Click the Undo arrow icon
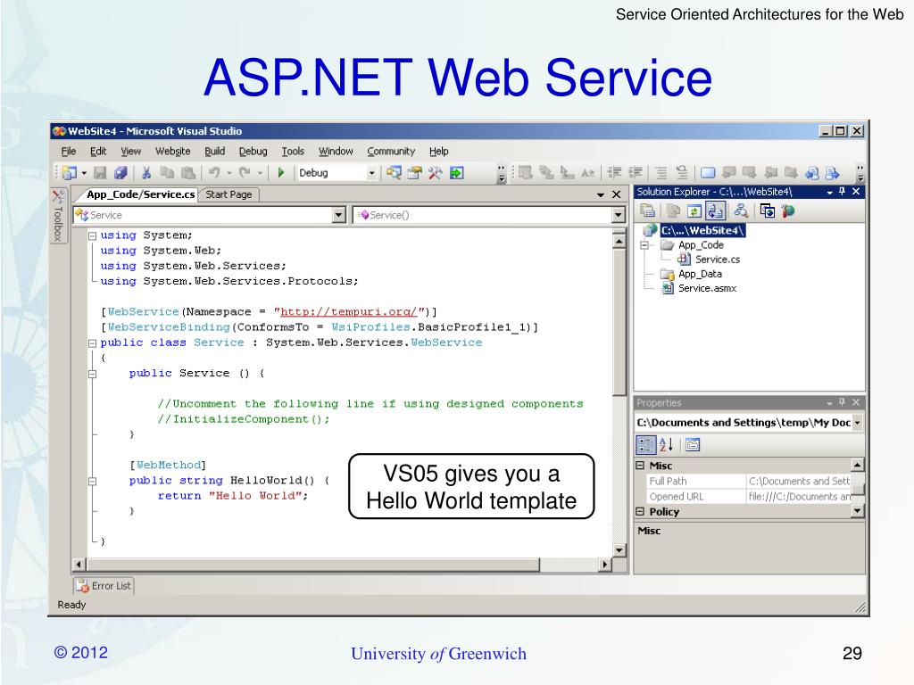Image resolution: width=914 pixels, height=685 pixels. click(214, 173)
